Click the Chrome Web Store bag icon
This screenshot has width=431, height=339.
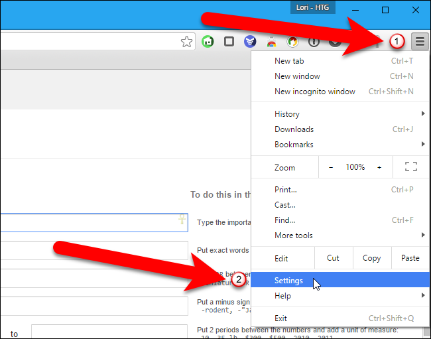[x=271, y=42]
